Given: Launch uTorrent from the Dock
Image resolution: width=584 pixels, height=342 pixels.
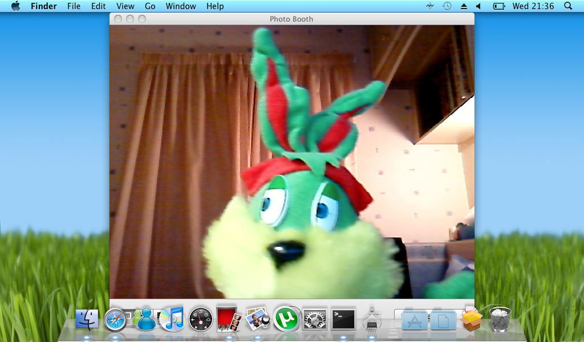Looking at the screenshot, I should pos(286,319).
